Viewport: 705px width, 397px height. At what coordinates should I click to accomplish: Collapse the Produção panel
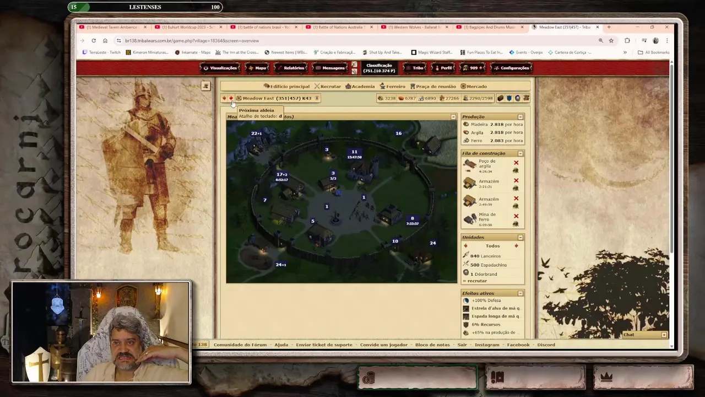tap(520, 117)
